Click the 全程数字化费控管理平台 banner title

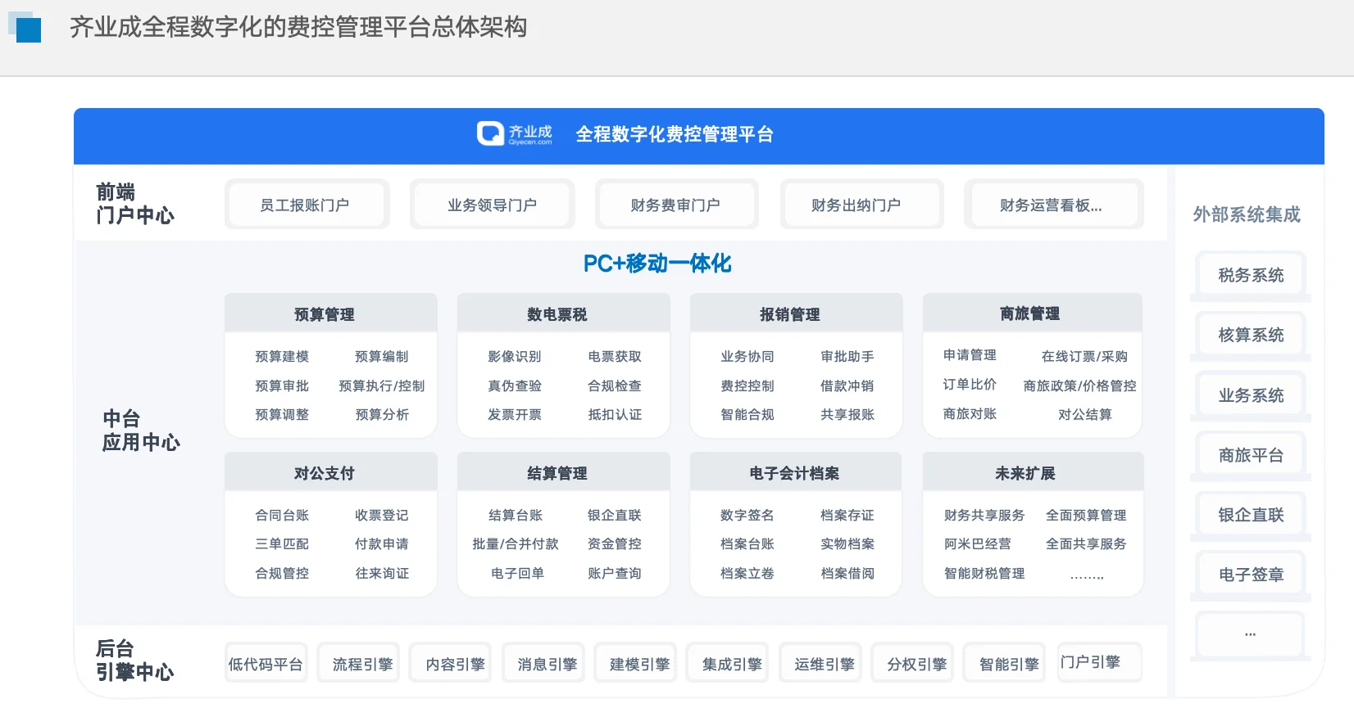(675, 134)
